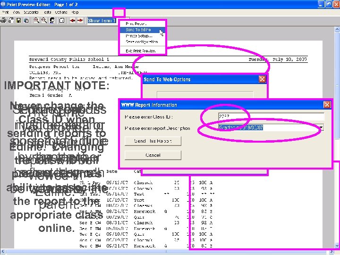340x255 pixels.
Task: Click the second printer-with-pages toolbar icon
Action: point(11,20)
